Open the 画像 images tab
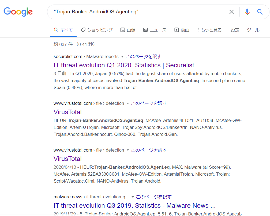Image resolution: width=270 pixels, height=216 pixels. 128,30
